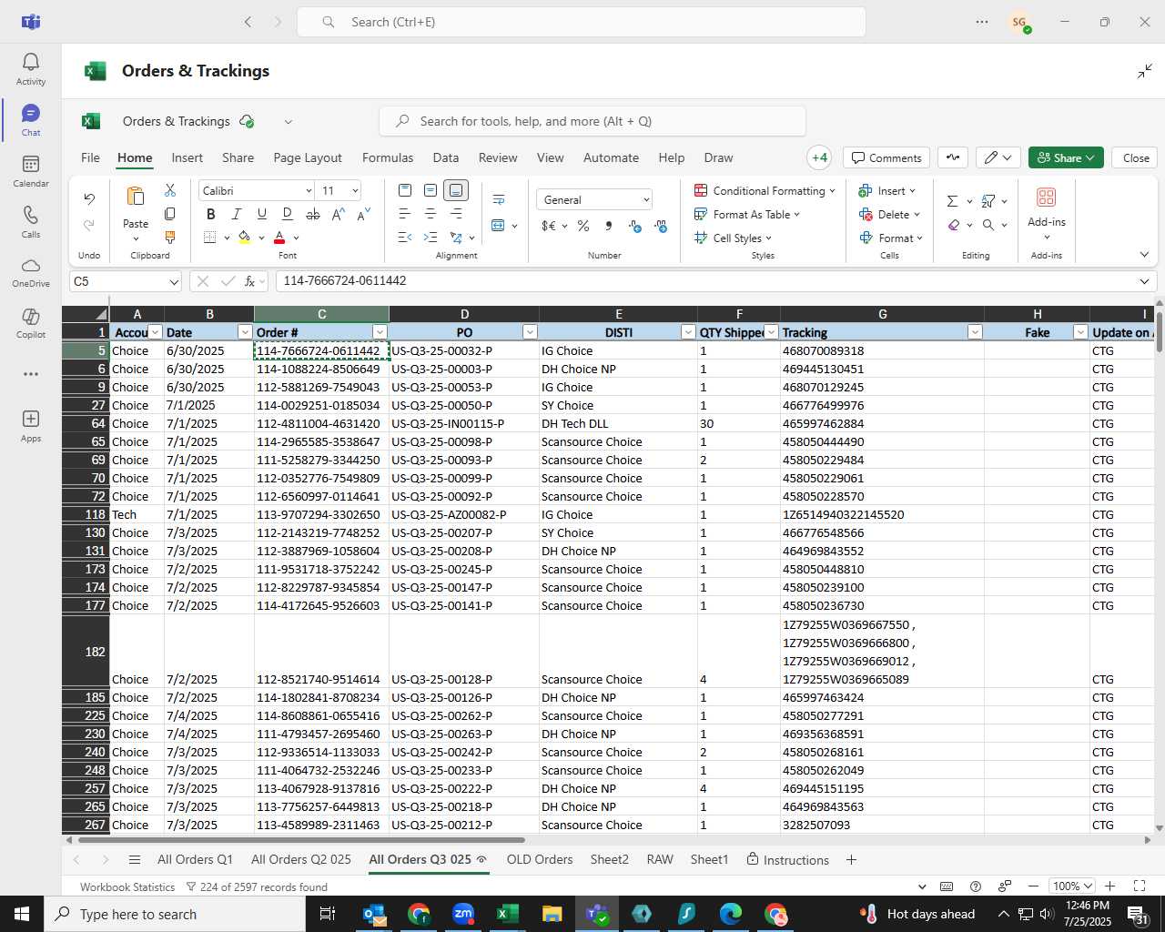
Task: Switch to All Orders Q1 sheet
Action: pyautogui.click(x=195, y=859)
